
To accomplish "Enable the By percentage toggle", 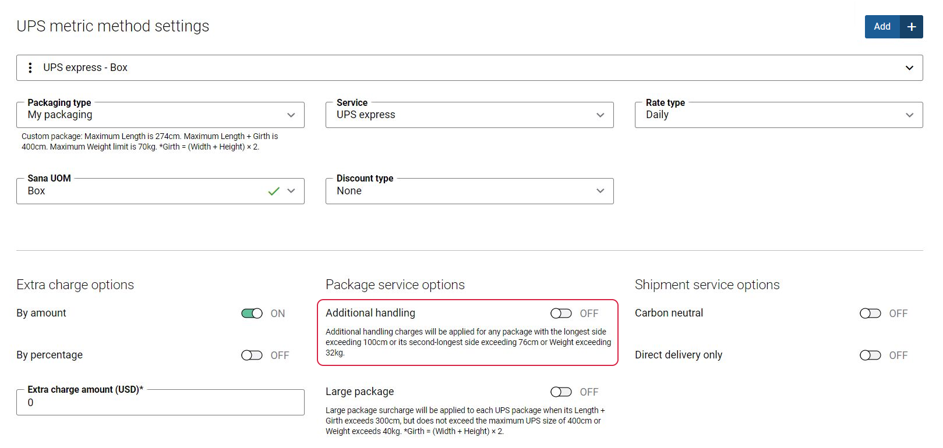I will point(252,355).
